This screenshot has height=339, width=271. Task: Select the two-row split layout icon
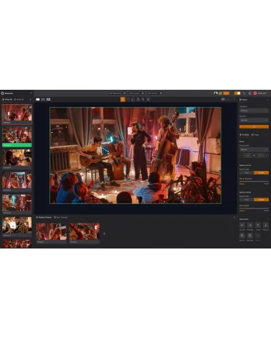tap(43, 99)
